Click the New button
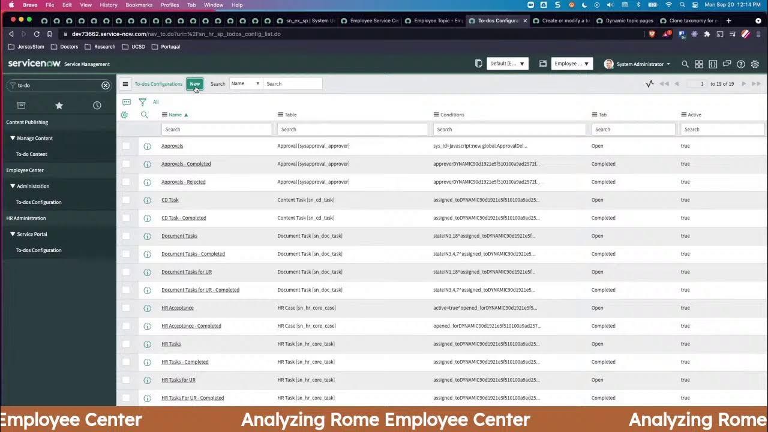Viewport: 768px width, 432px height. (x=194, y=84)
